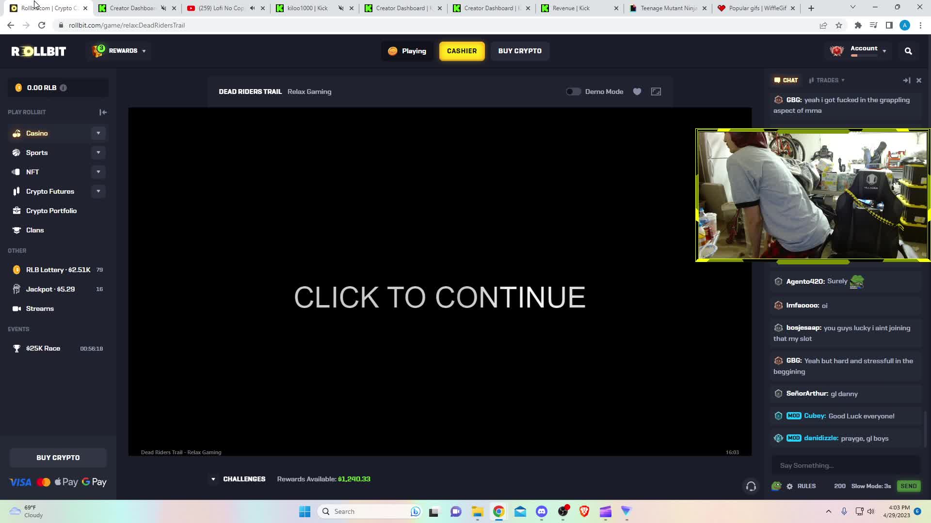
Task: Expand the Casino submenu arrow
Action: click(98, 133)
